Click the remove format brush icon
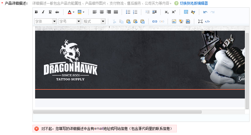This screenshot has height=135, width=251. pos(193,12)
